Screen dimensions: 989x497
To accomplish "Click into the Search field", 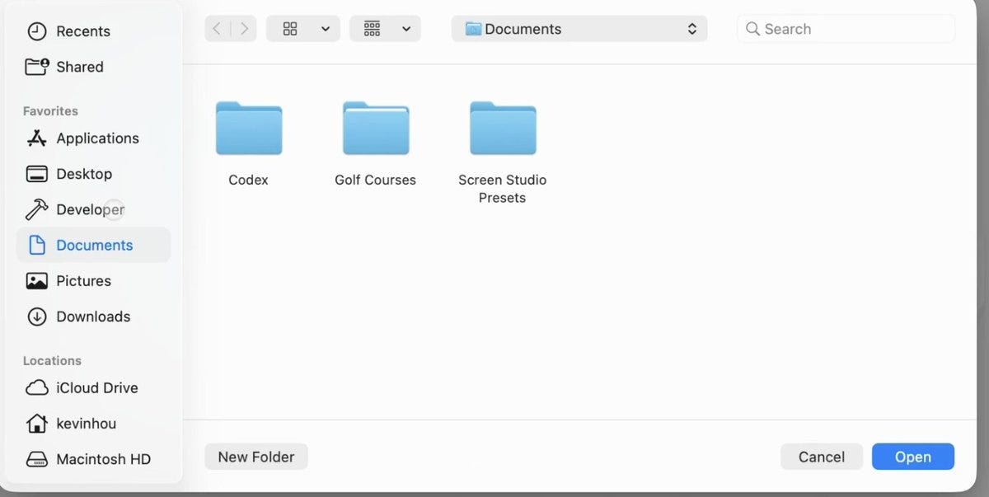I will point(846,29).
